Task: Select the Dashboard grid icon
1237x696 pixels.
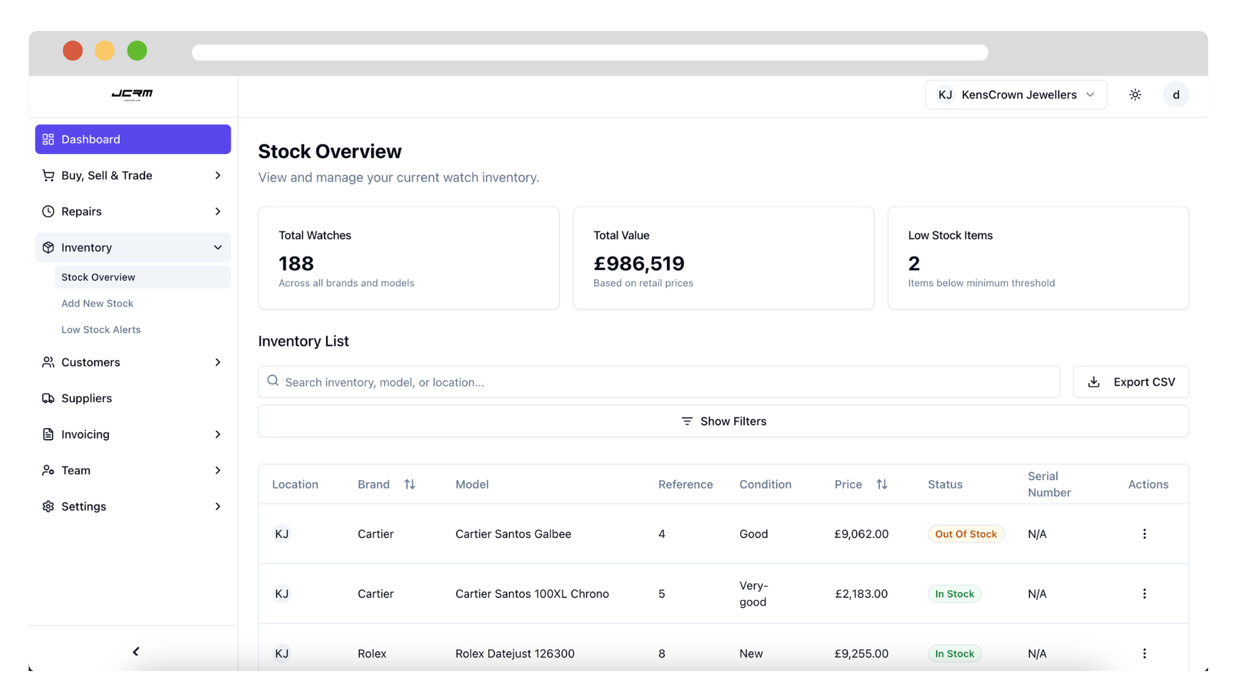Action: [x=48, y=139]
